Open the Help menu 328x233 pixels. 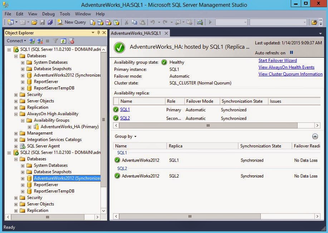[x=100, y=14]
